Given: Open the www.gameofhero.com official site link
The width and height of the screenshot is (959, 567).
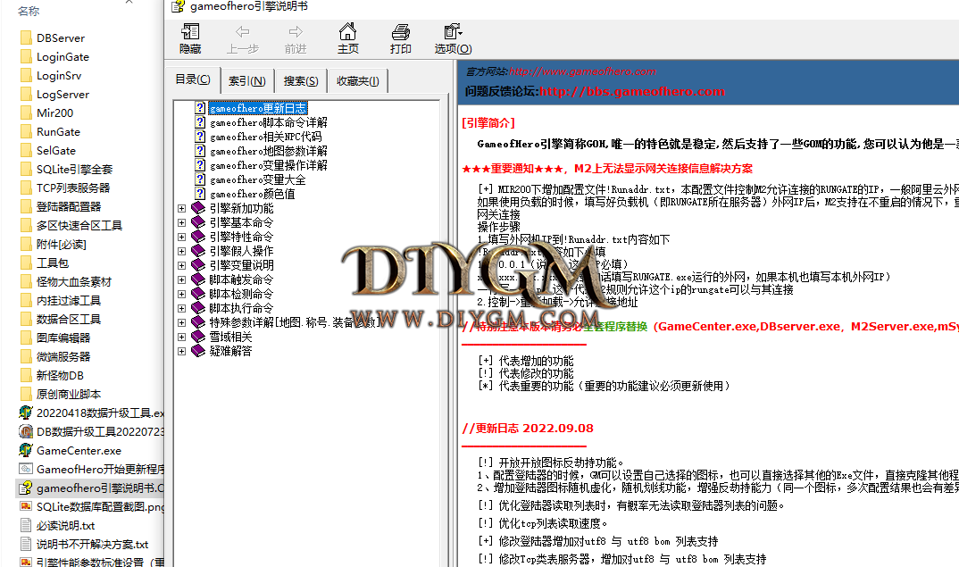Looking at the screenshot, I should point(582,71).
